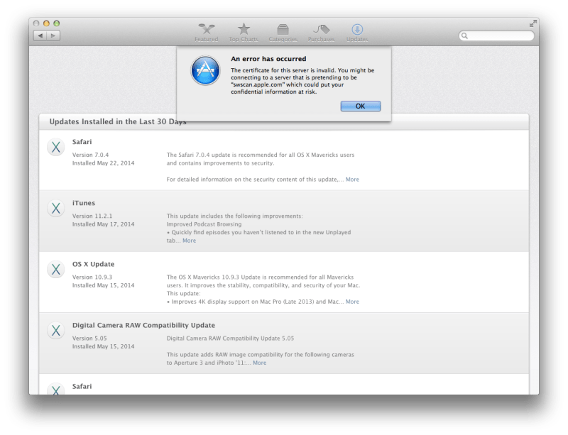Screen dimensions: 568x435
Task: Switch to Top Charts tab
Action: point(244,33)
